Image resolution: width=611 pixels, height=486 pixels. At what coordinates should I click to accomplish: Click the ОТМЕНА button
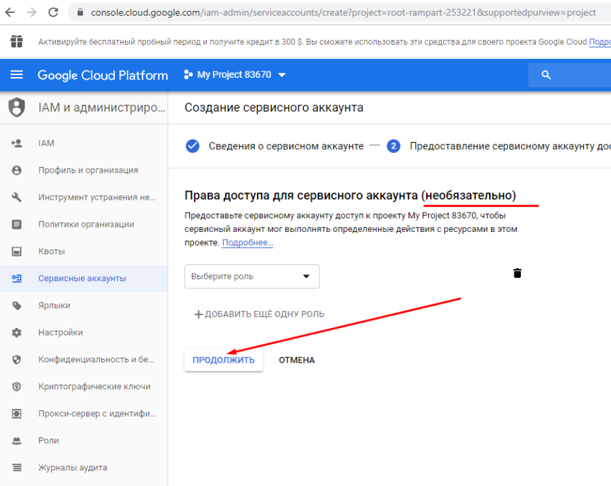(x=296, y=360)
